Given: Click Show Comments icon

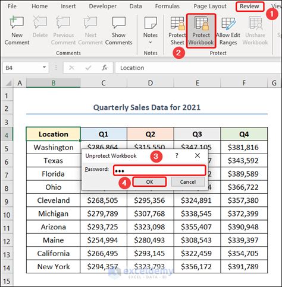Looking at the screenshot, I should [118, 23].
